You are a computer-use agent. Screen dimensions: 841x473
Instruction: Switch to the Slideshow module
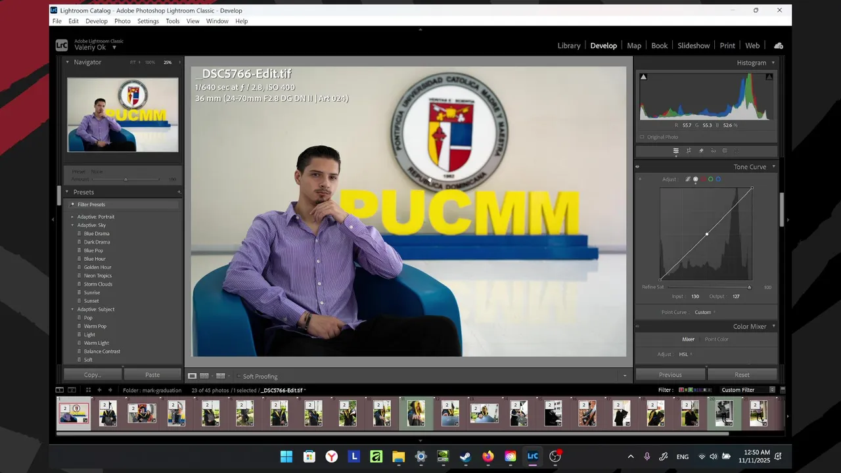[694, 46]
